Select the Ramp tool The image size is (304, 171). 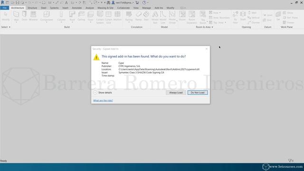point(139,16)
